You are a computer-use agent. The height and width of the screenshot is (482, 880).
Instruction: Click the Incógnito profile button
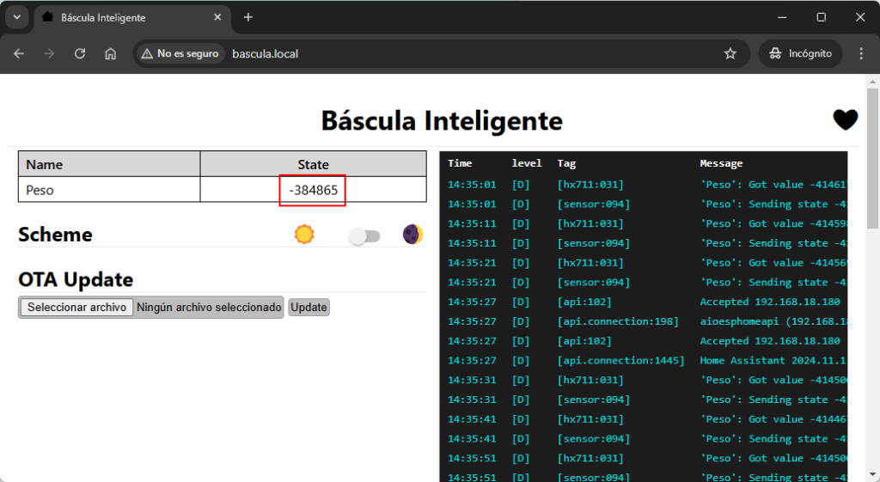point(800,53)
